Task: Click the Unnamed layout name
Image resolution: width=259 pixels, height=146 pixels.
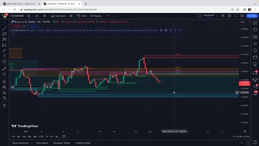Action: 209,15
